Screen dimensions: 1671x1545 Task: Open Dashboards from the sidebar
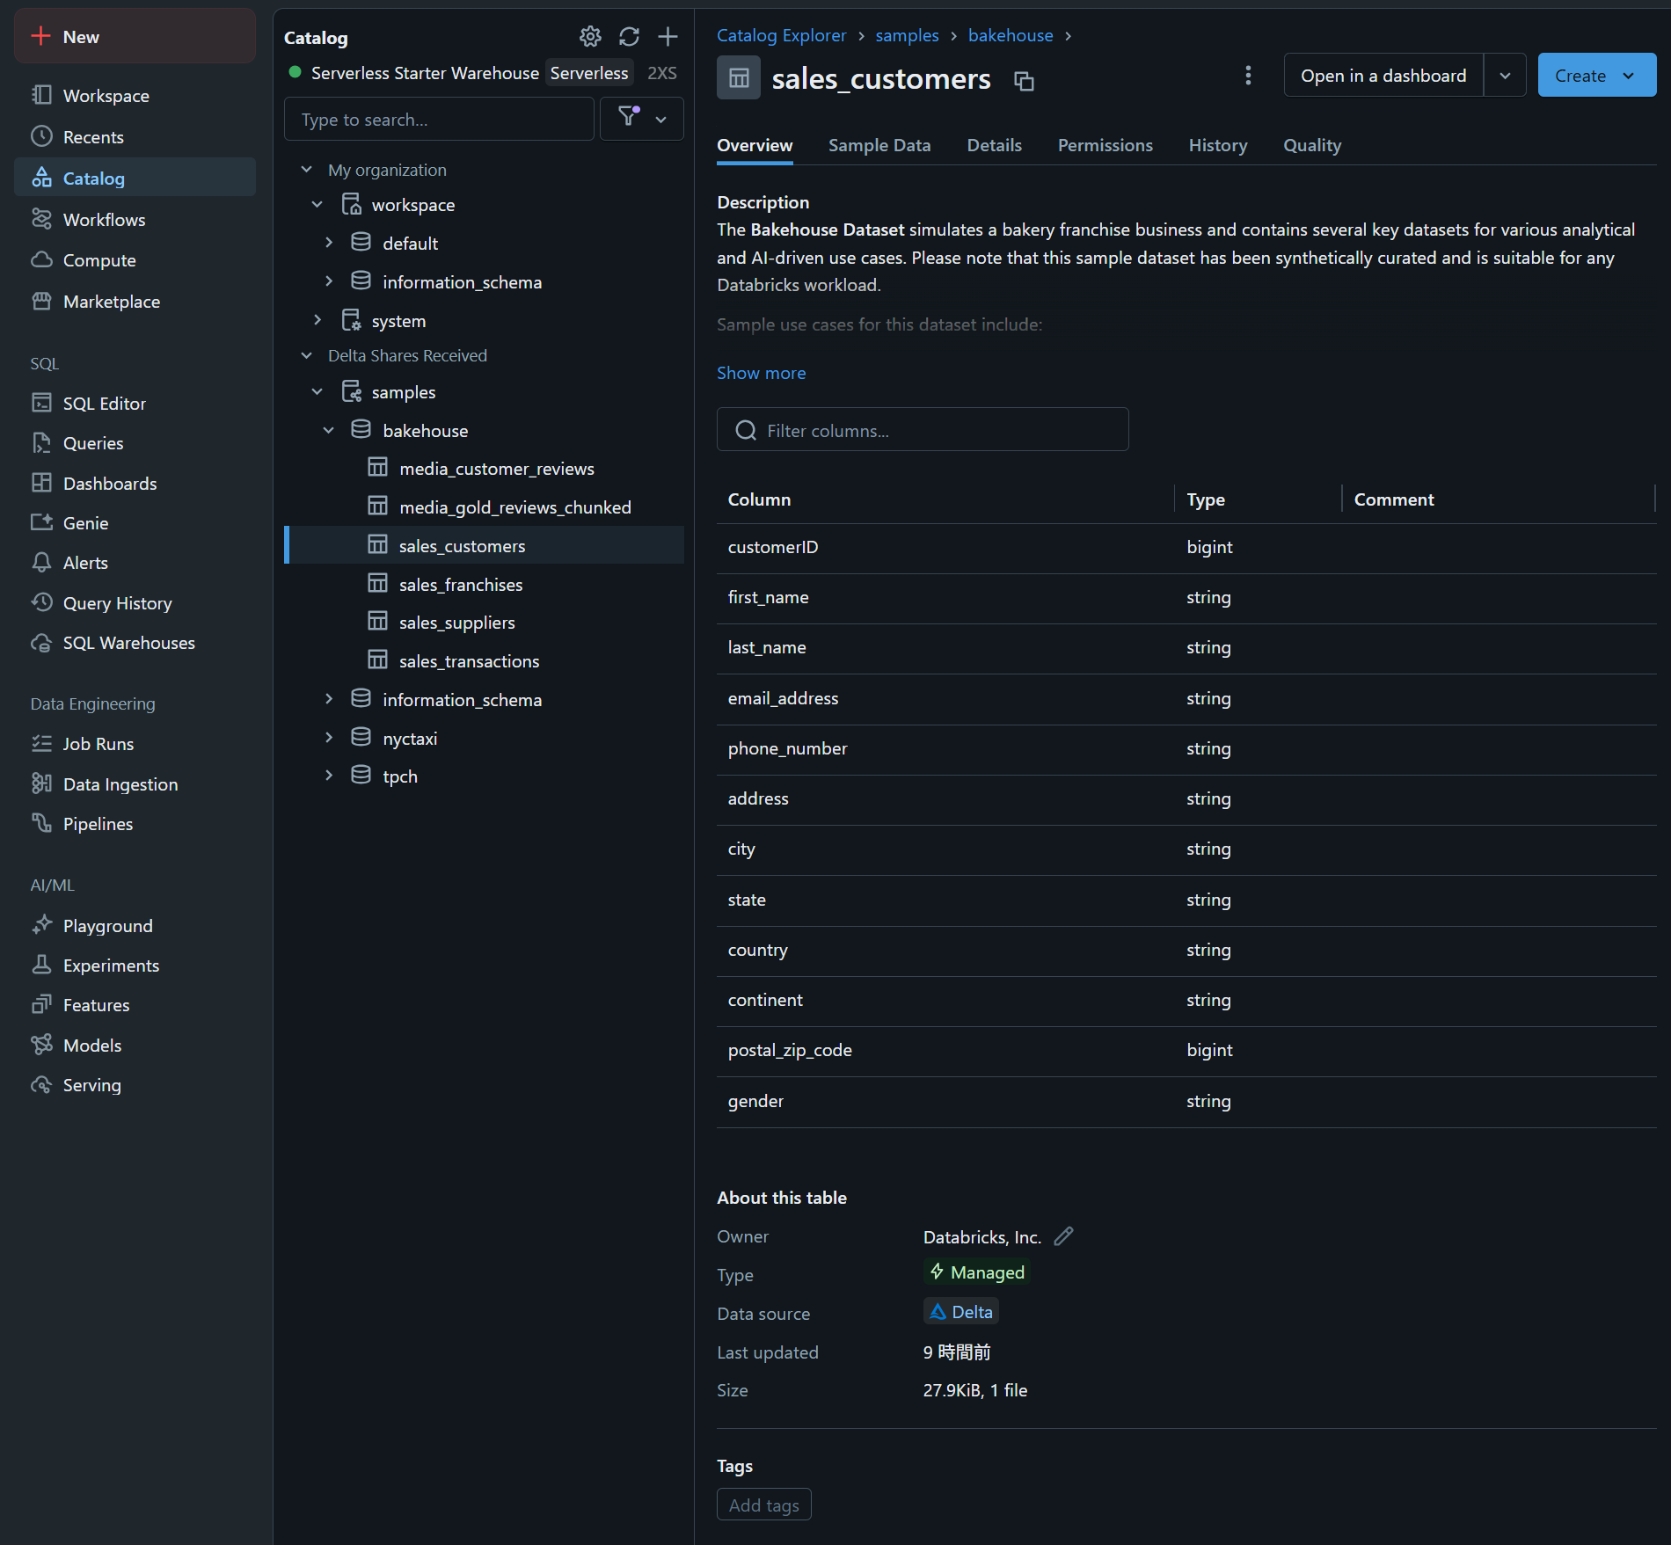point(135,483)
